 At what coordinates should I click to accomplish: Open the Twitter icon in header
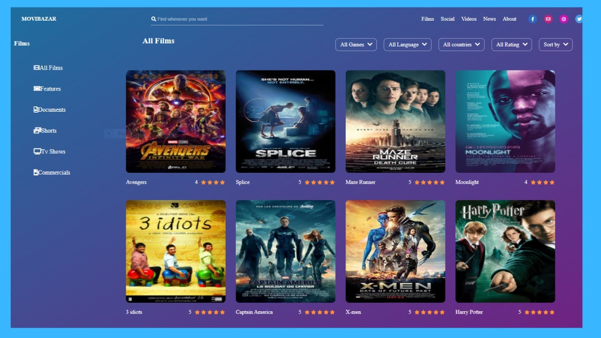579,19
